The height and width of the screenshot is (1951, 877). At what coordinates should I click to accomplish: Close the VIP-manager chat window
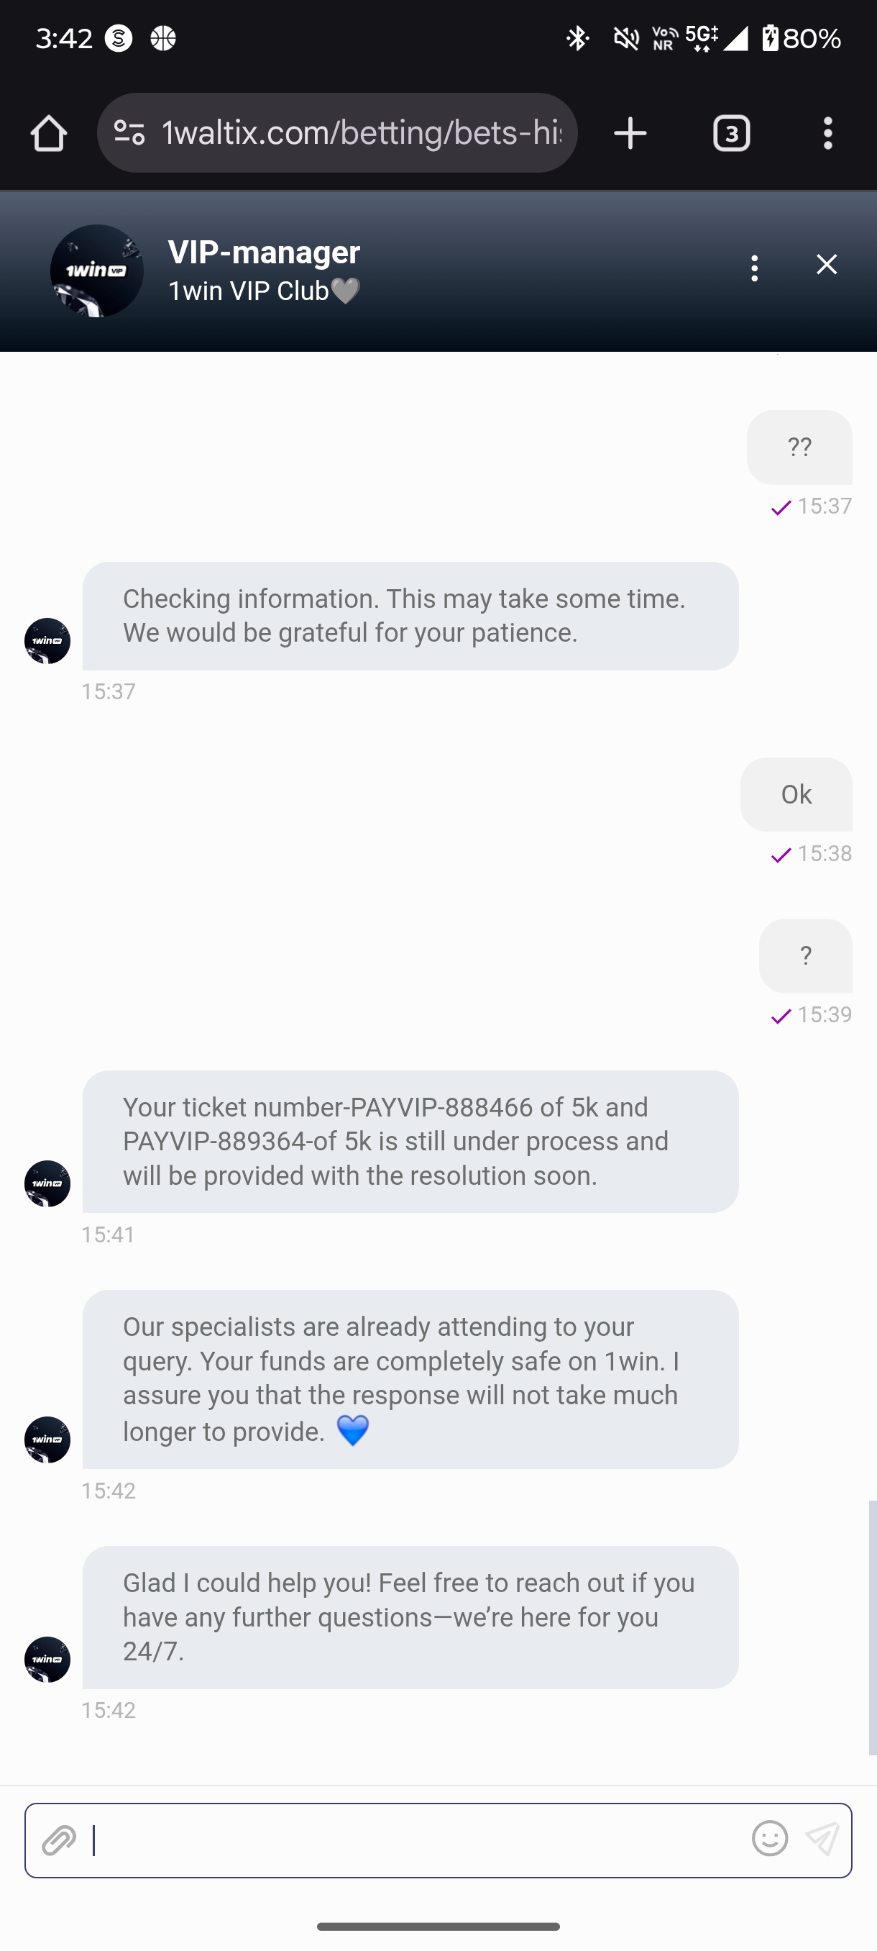pos(826,265)
